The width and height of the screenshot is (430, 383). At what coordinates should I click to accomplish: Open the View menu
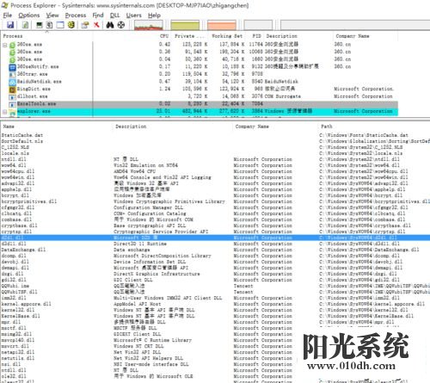52,15
